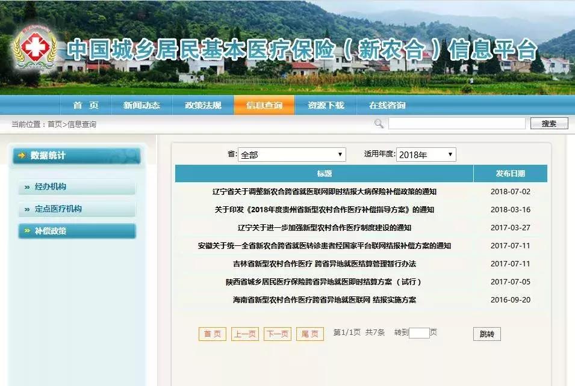Click the 搜索 button

[549, 123]
